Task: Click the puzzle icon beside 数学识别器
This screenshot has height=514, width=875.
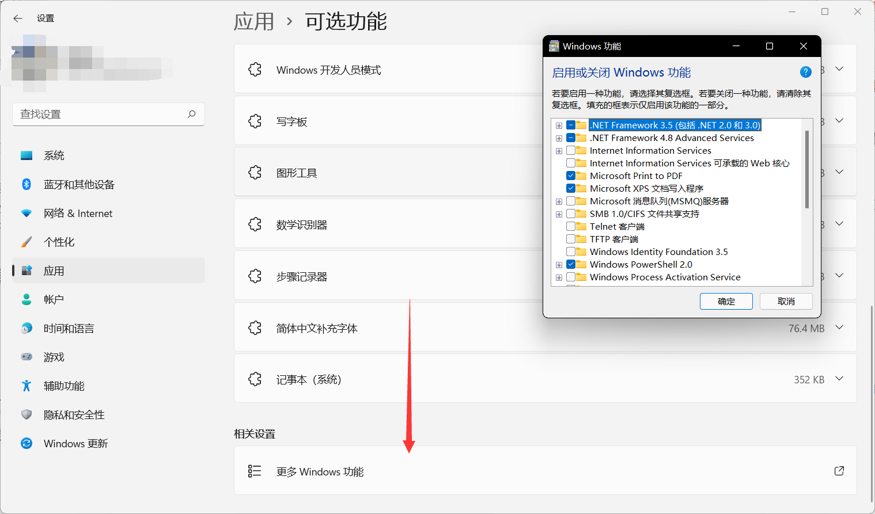Action: (255, 224)
